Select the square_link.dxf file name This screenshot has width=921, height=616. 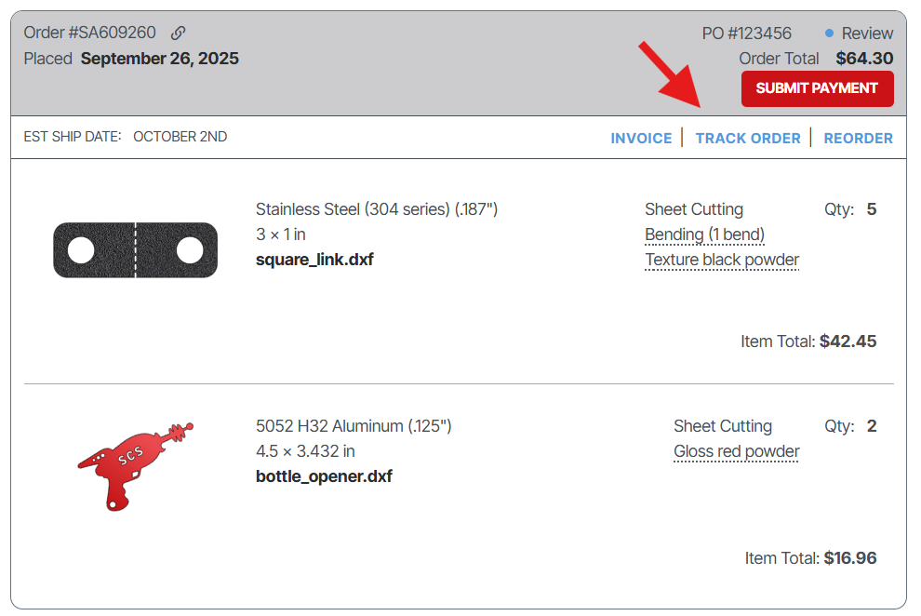(x=314, y=260)
